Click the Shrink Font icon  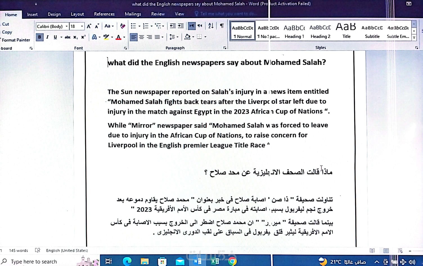pyautogui.click(x=97, y=26)
